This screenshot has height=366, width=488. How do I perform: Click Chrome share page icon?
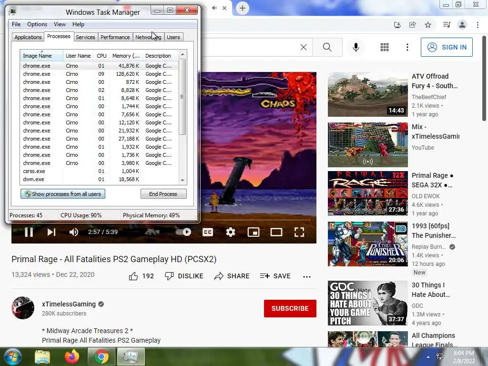(413, 25)
